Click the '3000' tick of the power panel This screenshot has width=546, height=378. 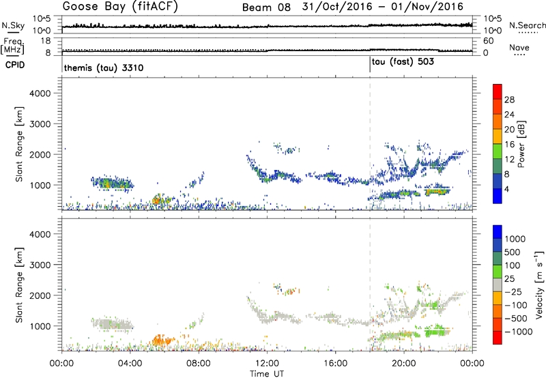coord(40,124)
